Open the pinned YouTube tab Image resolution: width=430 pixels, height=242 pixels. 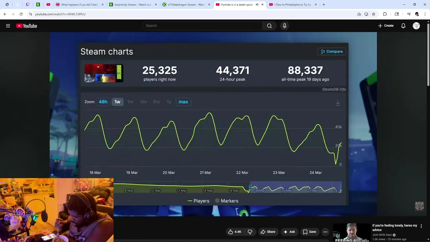point(48,5)
